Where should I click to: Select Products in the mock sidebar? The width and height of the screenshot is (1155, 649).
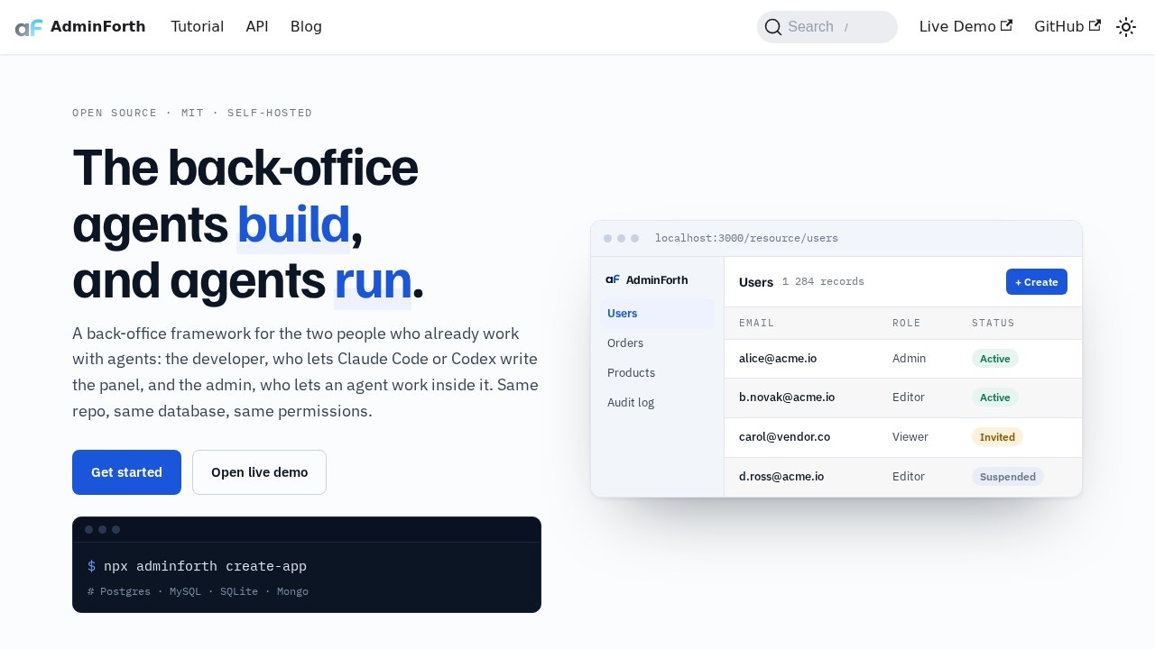click(x=657, y=373)
